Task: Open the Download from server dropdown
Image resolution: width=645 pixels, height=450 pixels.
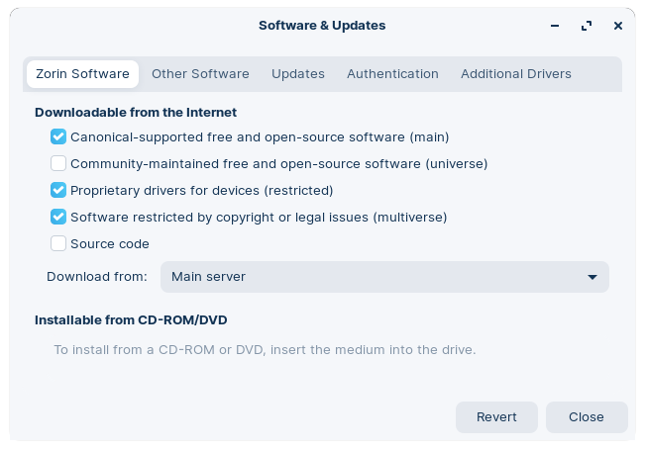Action: click(384, 277)
